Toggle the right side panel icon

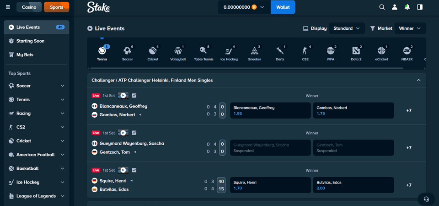(x=420, y=7)
